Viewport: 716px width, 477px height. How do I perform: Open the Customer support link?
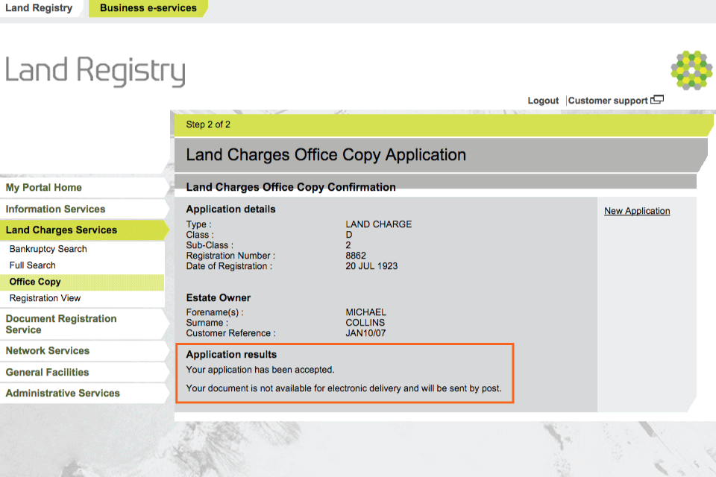coord(608,101)
